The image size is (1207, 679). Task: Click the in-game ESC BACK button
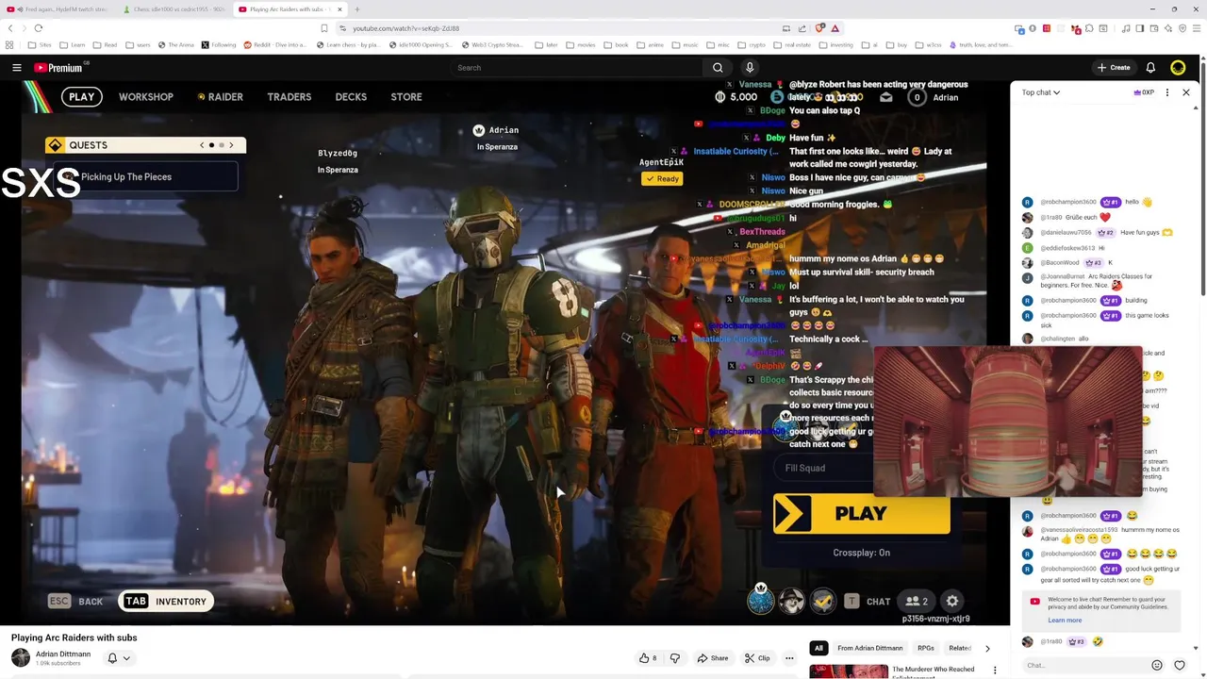(x=75, y=602)
